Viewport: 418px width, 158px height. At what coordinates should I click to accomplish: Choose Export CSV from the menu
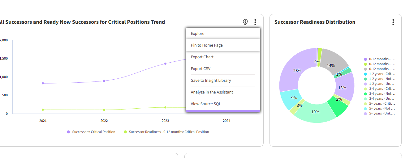click(200, 69)
